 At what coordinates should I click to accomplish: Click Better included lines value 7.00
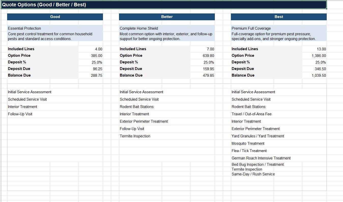(203, 49)
